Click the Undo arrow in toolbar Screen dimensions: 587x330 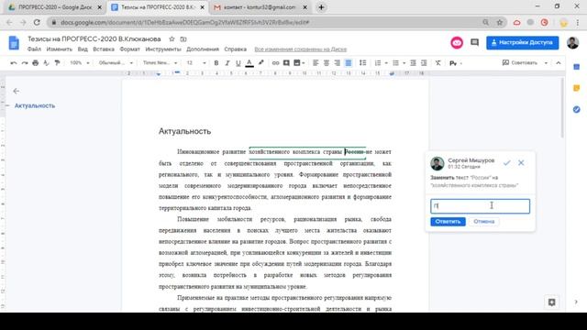coord(14,63)
